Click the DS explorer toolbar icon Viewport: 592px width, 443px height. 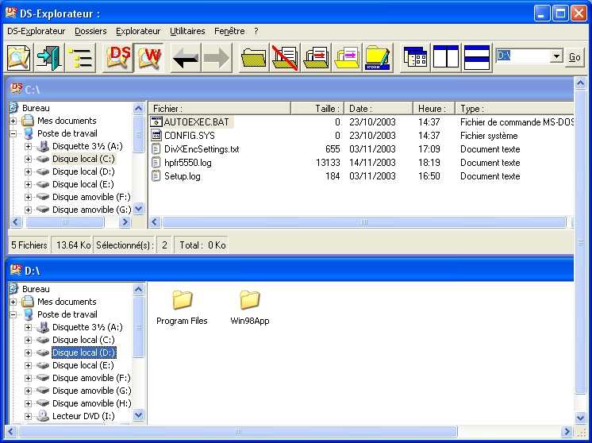click(119, 58)
